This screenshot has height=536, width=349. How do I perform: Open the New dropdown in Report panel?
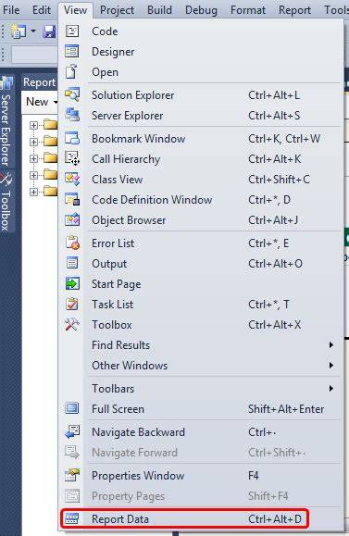pyautogui.click(x=42, y=102)
